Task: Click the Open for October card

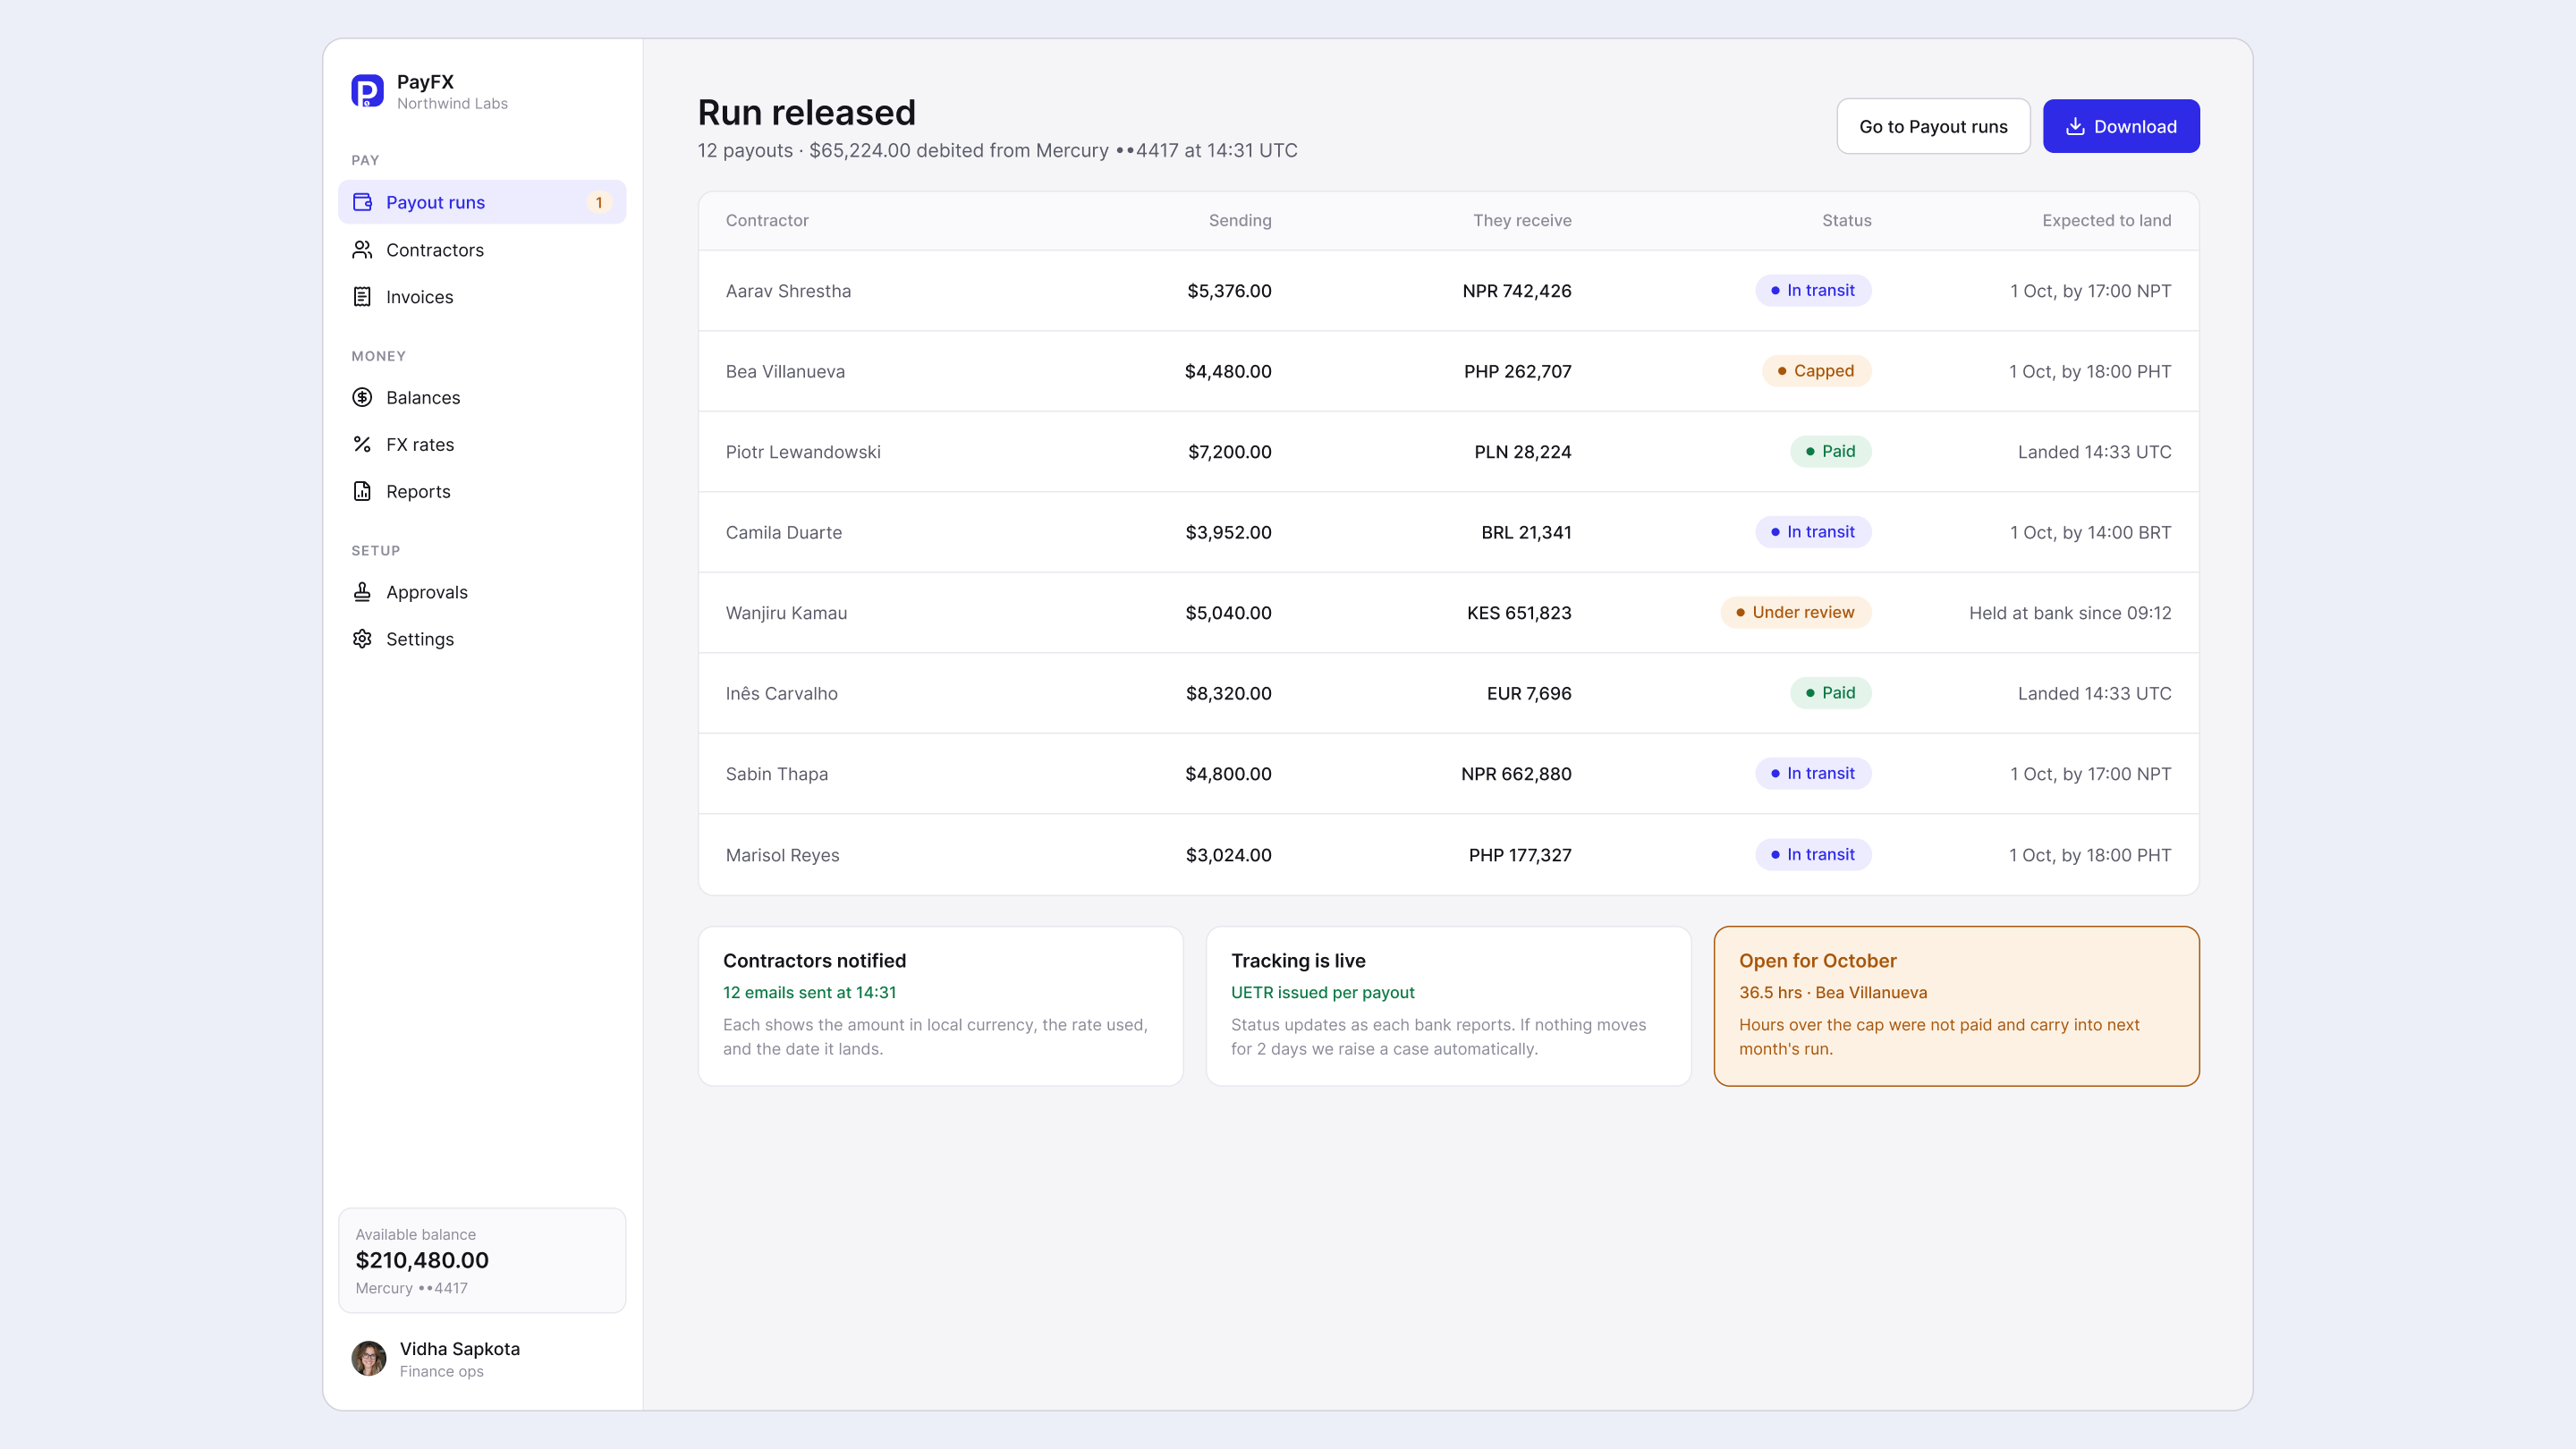Action: pos(1956,1006)
